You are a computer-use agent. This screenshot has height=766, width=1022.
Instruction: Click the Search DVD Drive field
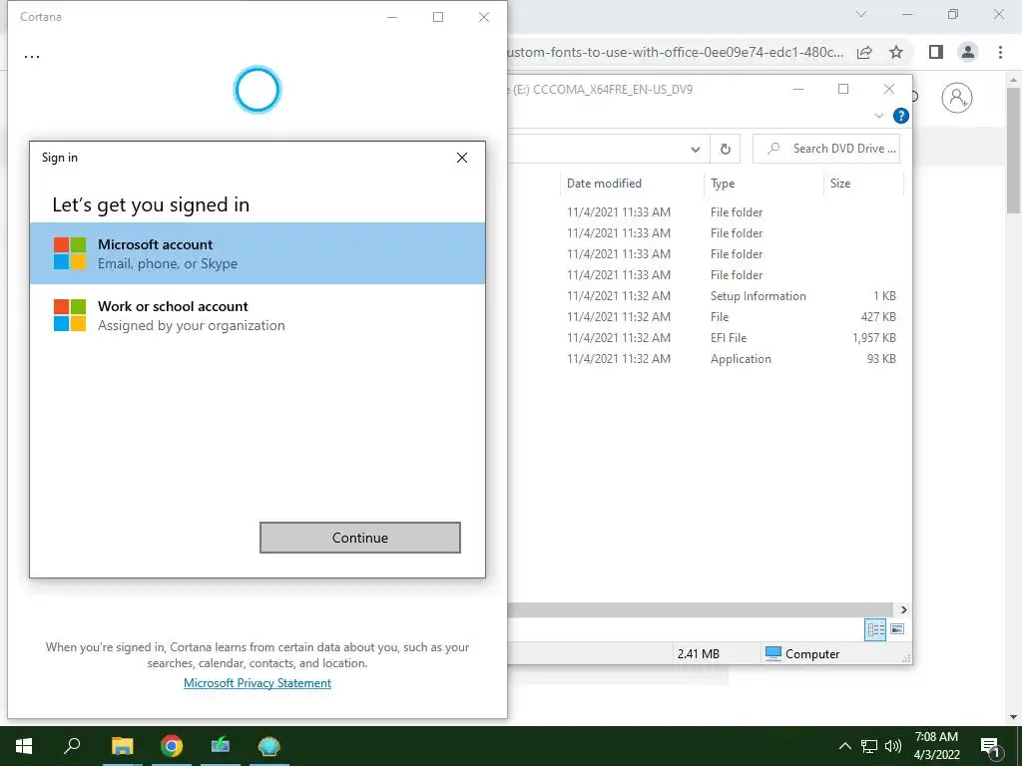825,149
